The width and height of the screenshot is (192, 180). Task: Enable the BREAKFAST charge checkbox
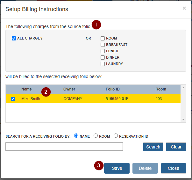pos(103,45)
